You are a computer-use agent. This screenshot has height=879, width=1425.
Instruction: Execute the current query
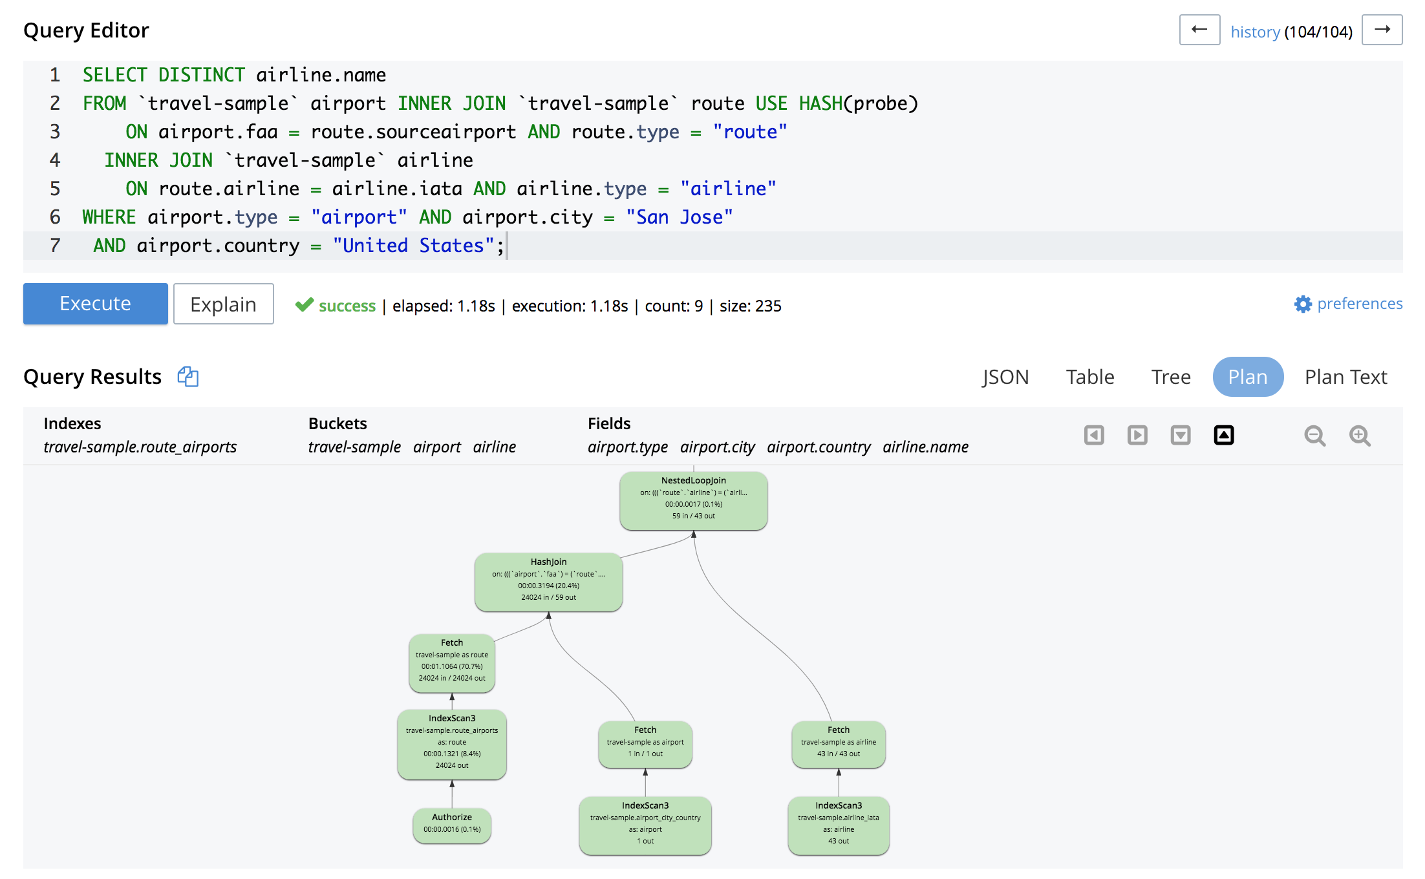[x=95, y=304]
